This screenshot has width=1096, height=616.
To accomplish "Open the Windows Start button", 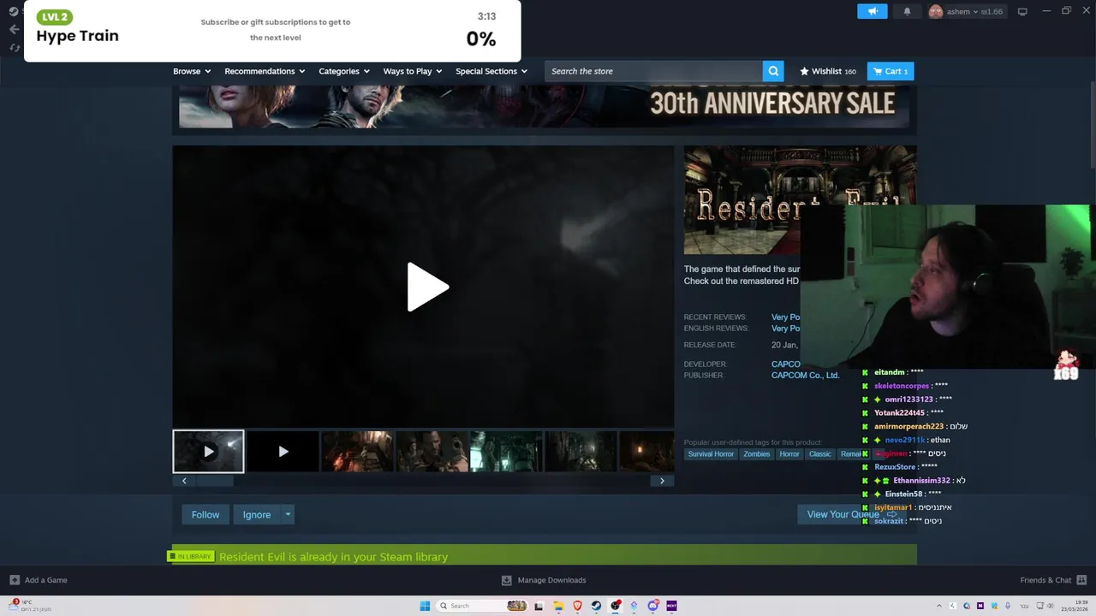I will [425, 606].
